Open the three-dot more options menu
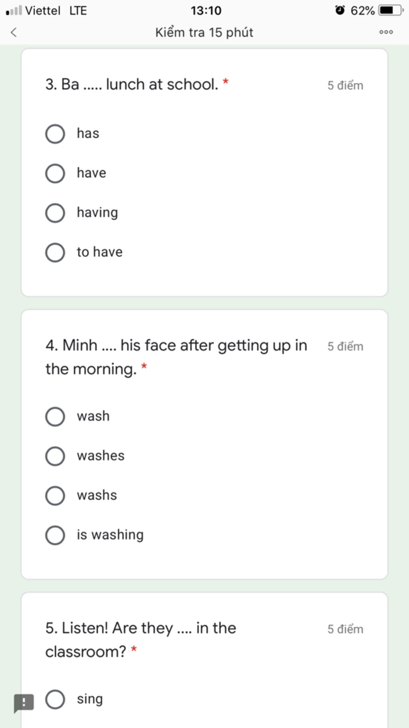 coord(386,32)
